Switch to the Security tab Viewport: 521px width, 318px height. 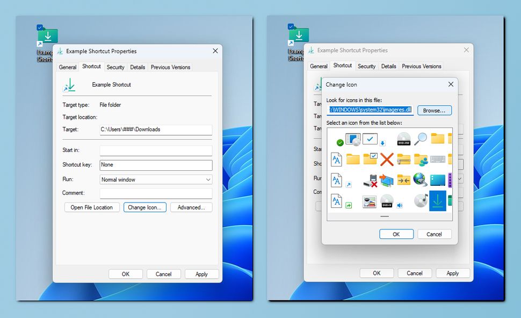(x=115, y=67)
